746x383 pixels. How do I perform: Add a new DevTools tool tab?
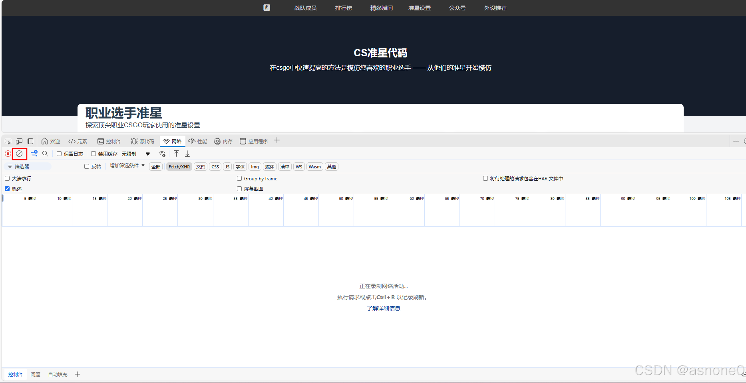pyautogui.click(x=277, y=140)
